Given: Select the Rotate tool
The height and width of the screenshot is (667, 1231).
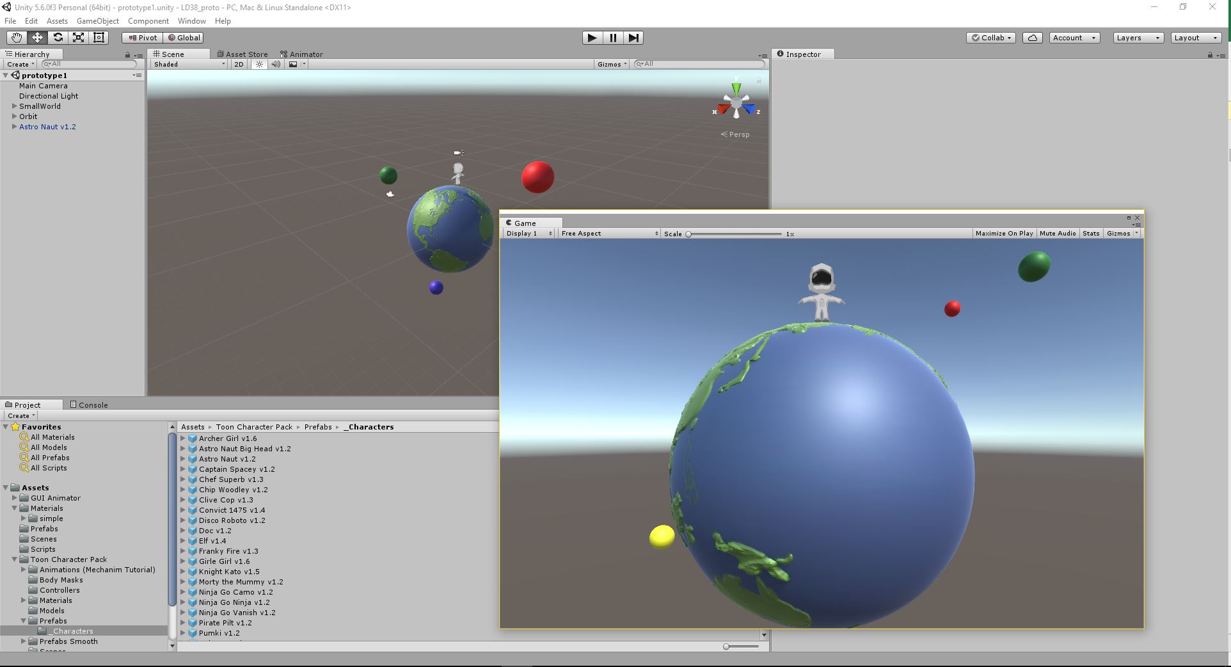Looking at the screenshot, I should coord(58,37).
